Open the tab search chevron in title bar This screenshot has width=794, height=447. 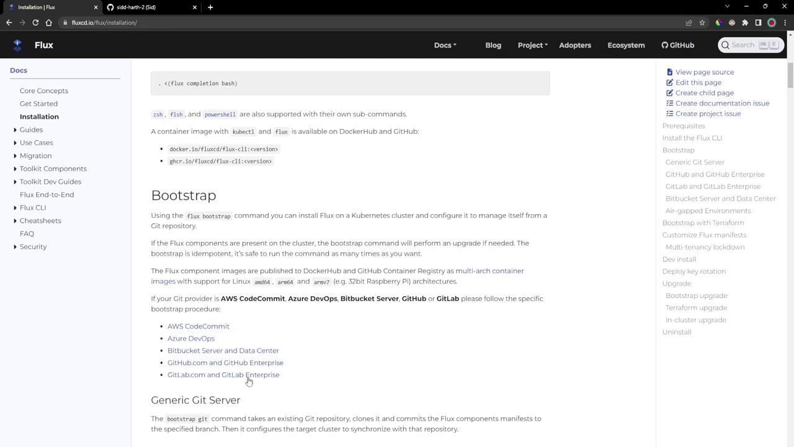click(x=727, y=7)
